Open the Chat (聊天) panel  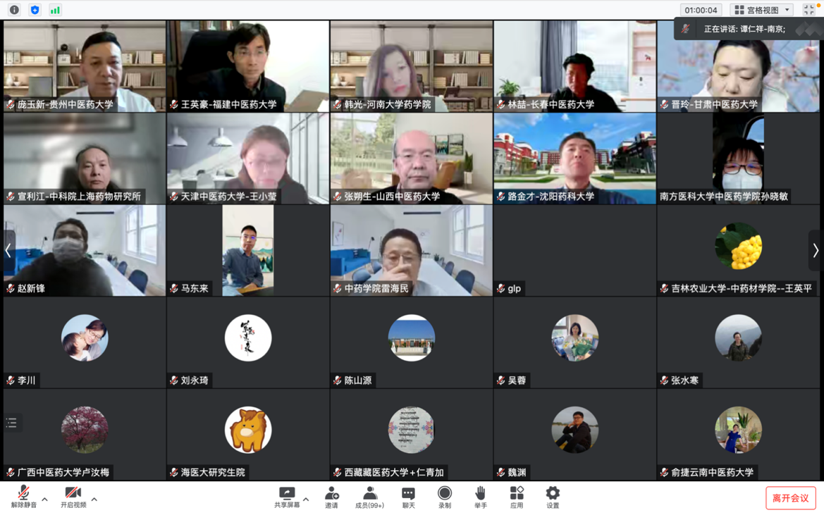(x=408, y=496)
